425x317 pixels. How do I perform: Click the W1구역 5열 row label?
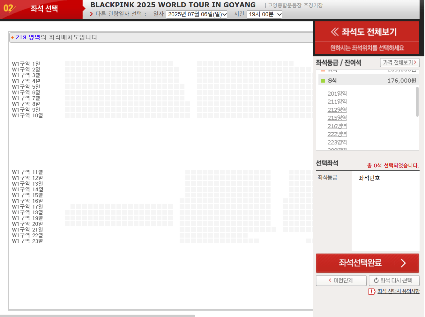(x=26, y=87)
